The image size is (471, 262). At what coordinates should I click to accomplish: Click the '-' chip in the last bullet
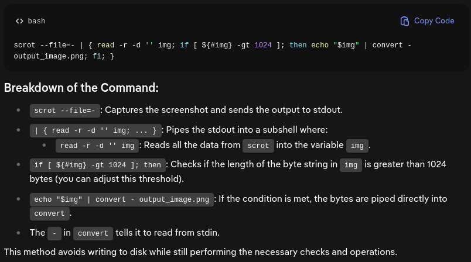pos(54,233)
